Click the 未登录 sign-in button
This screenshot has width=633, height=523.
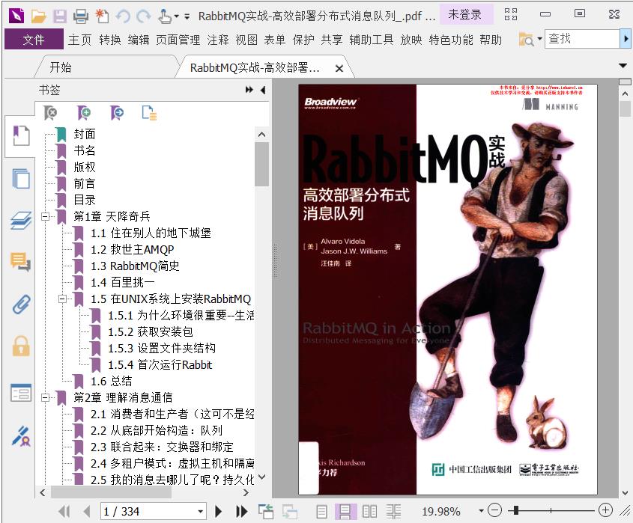465,15
